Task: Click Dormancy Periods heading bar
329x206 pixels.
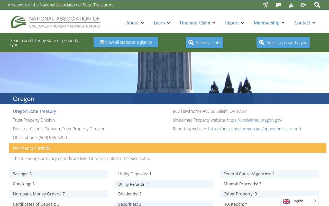Action: [x=168, y=148]
